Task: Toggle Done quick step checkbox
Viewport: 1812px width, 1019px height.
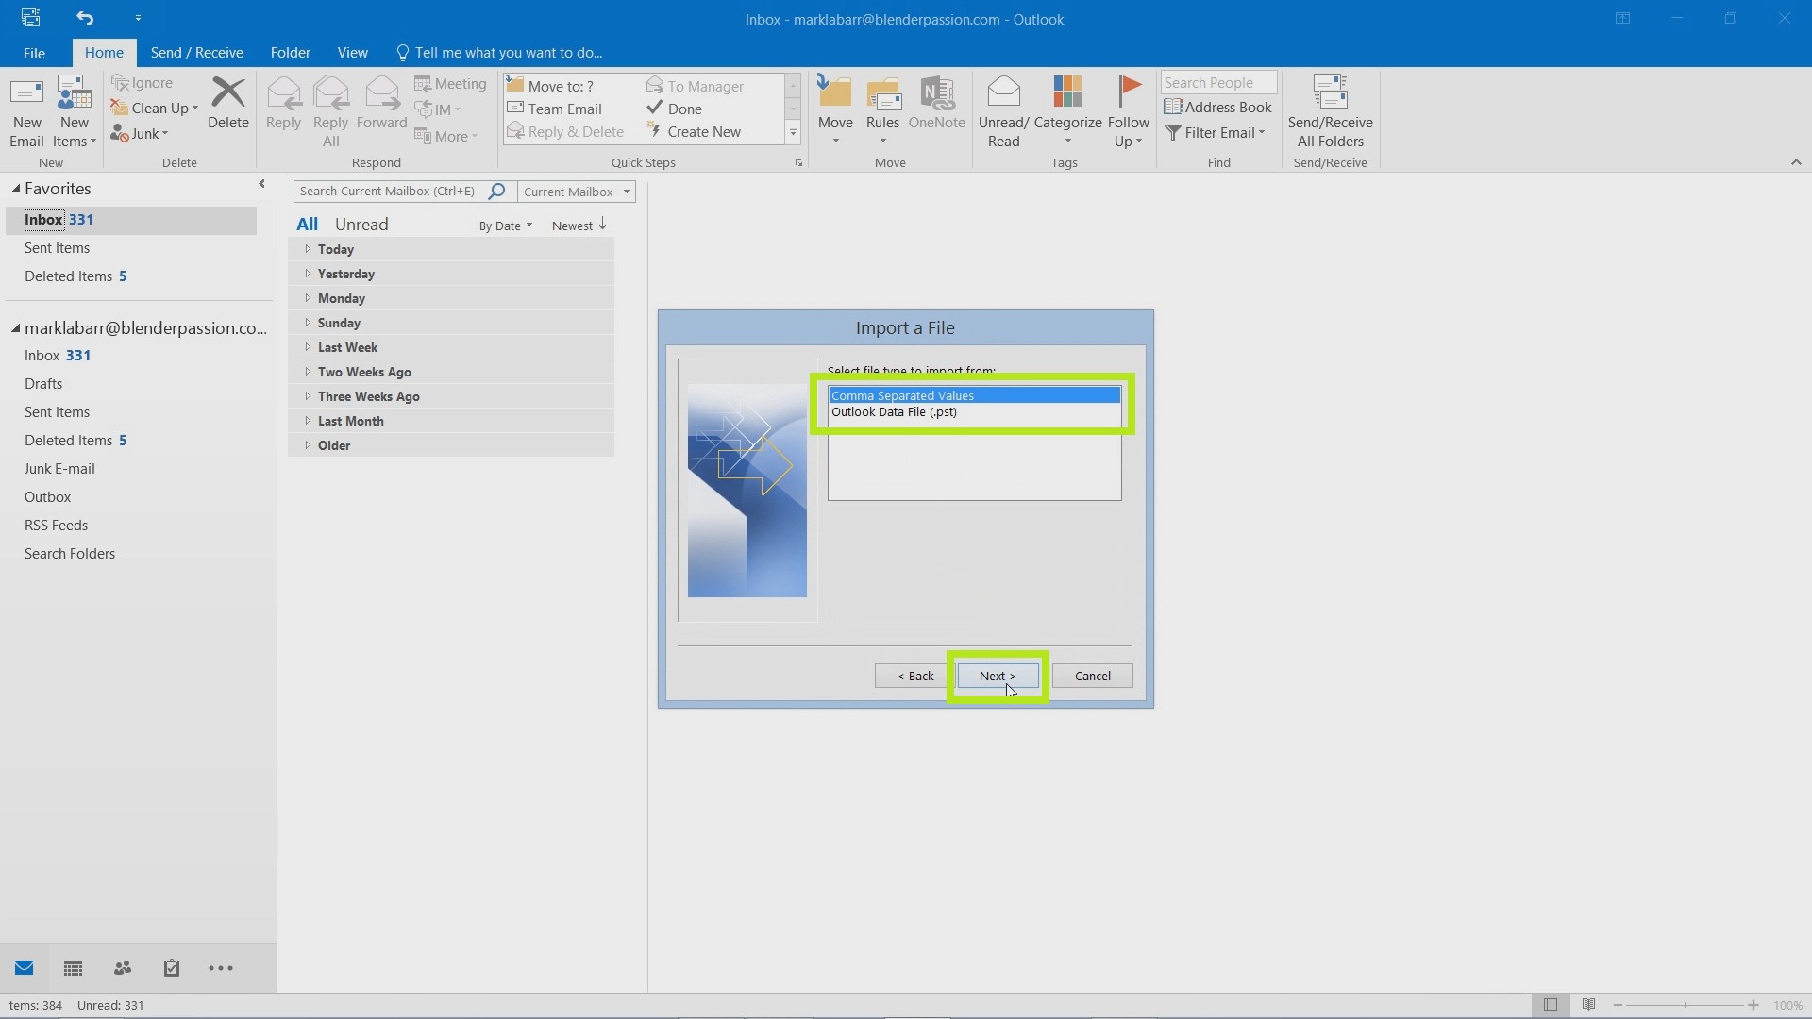Action: coord(656,109)
